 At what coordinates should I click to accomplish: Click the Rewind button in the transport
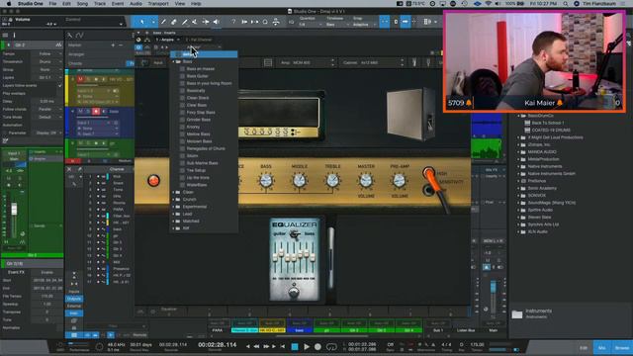click(x=256, y=346)
